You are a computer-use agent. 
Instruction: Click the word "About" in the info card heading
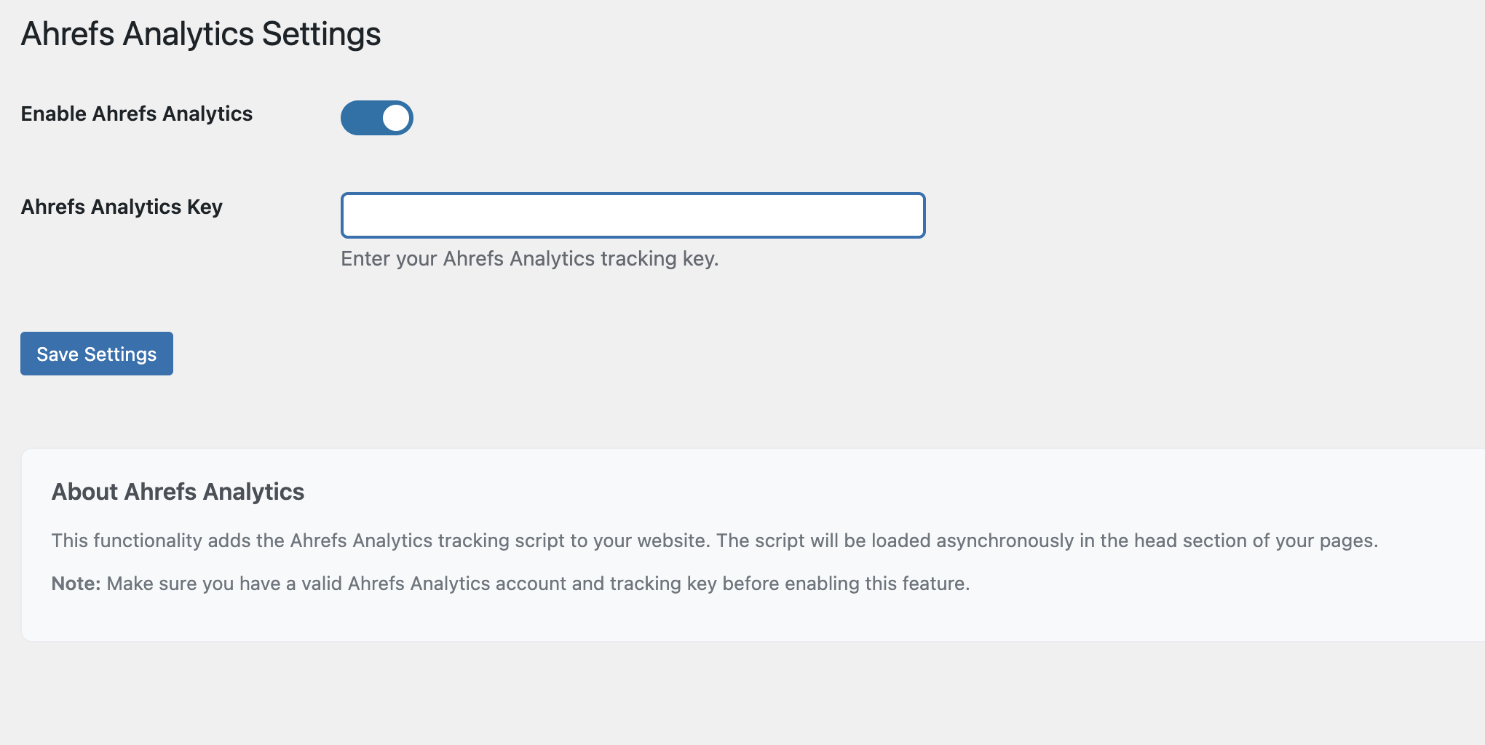pyautogui.click(x=84, y=492)
